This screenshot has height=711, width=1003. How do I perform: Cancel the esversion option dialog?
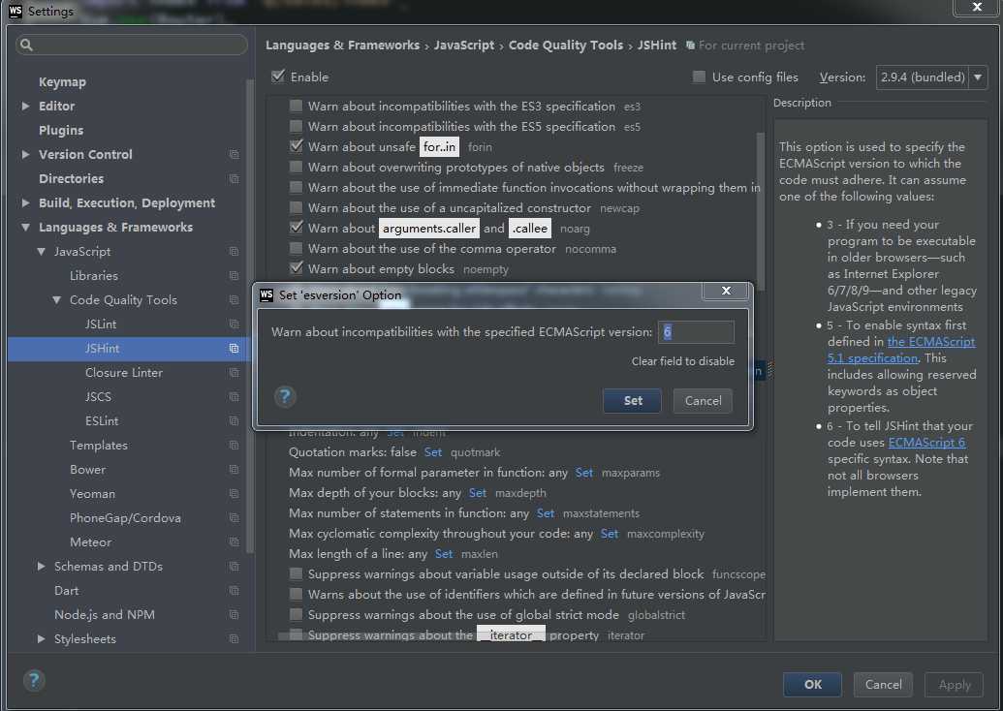pos(703,401)
